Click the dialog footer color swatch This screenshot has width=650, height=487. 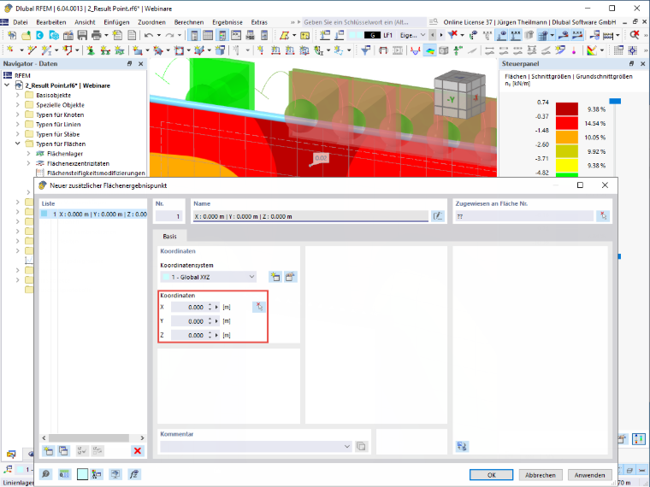pos(82,474)
